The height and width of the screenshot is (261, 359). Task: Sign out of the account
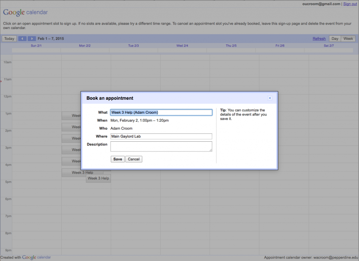(x=350, y=4)
